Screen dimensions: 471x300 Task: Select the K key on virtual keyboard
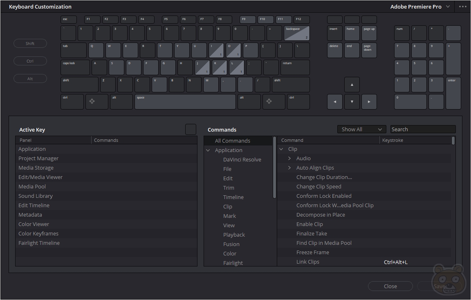(x=219, y=67)
